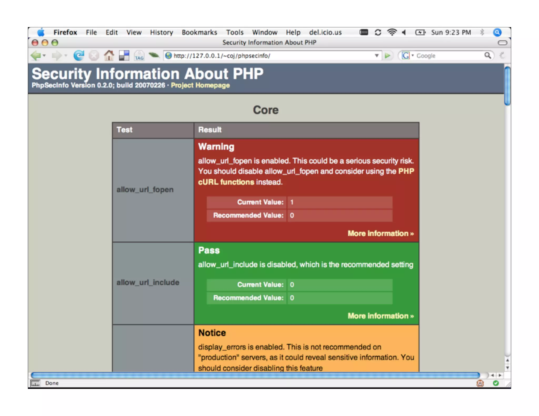Image resolution: width=539 pixels, height=416 pixels.
Task: Click the del.icio.us bookmarks icon
Action: click(x=124, y=56)
